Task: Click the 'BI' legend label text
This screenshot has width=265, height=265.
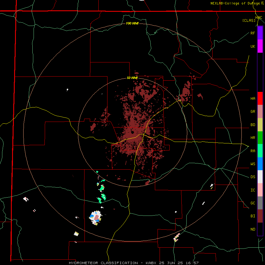Action: (253, 216)
